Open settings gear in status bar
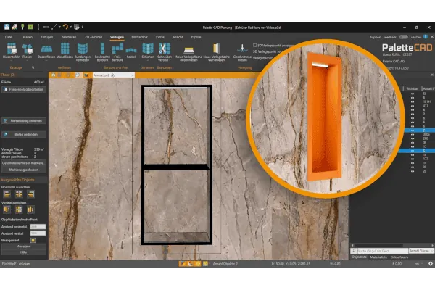 tap(430, 264)
